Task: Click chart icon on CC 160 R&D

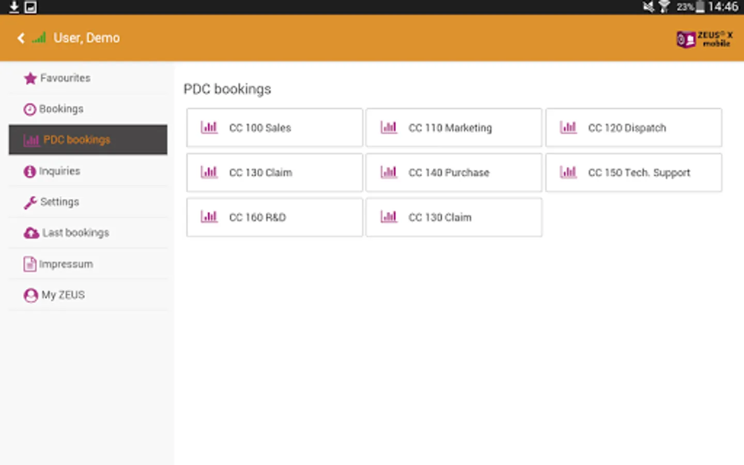Action: pyautogui.click(x=209, y=217)
